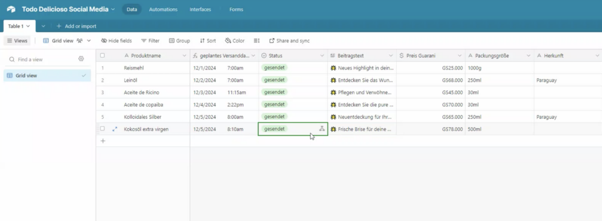Click the dependency icon in selected Status cell

tap(322, 129)
